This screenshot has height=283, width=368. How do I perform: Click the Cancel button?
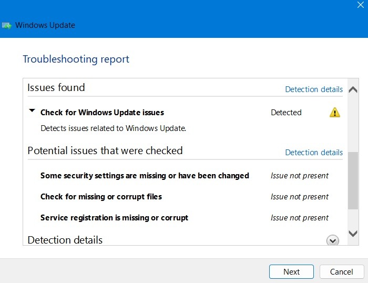(x=342, y=272)
